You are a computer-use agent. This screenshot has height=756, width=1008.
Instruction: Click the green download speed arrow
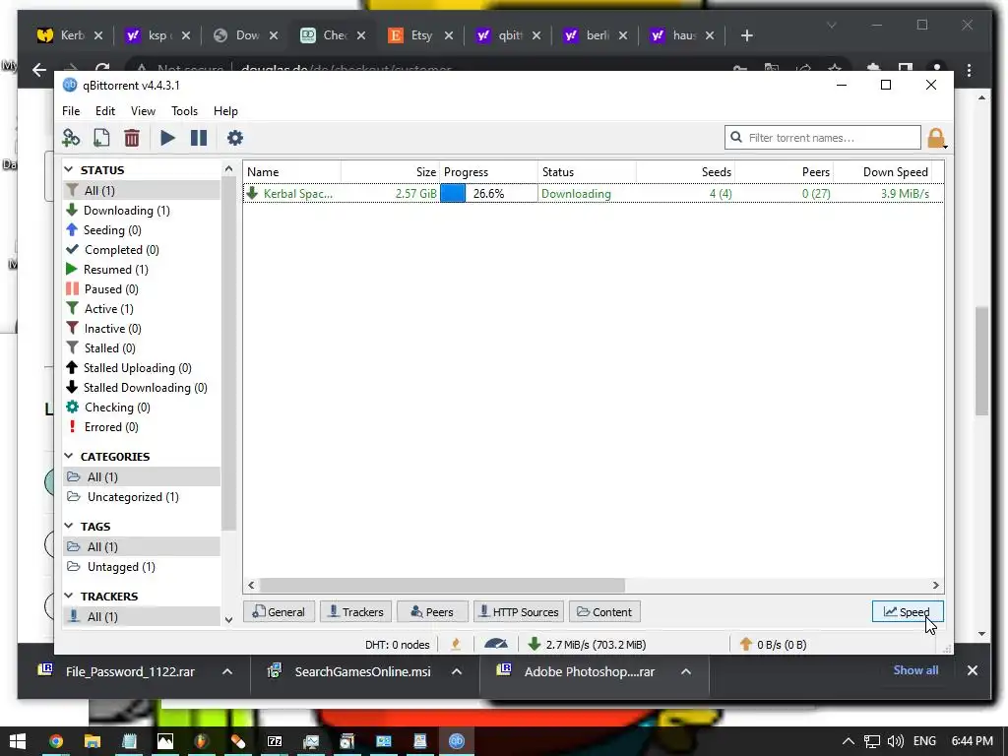click(534, 644)
